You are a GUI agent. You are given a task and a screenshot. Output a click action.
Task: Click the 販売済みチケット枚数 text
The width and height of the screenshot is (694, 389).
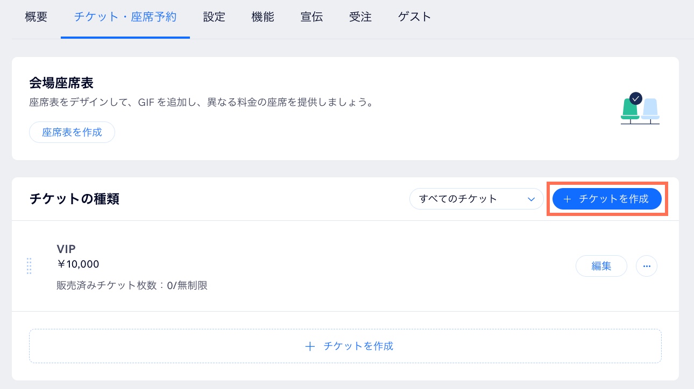(132, 286)
